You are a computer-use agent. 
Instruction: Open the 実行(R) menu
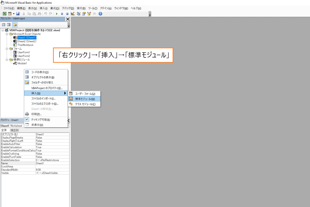click(82, 8)
